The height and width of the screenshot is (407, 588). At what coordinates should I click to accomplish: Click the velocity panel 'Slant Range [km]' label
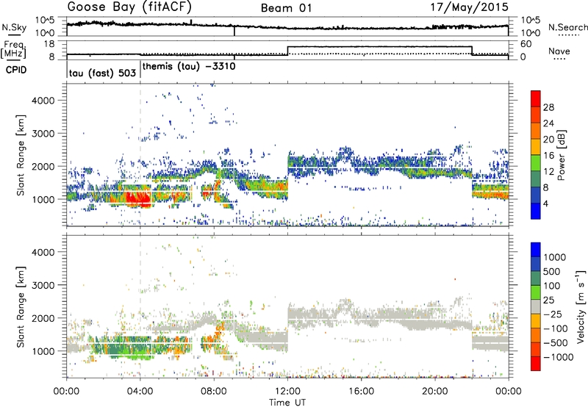click(21, 306)
